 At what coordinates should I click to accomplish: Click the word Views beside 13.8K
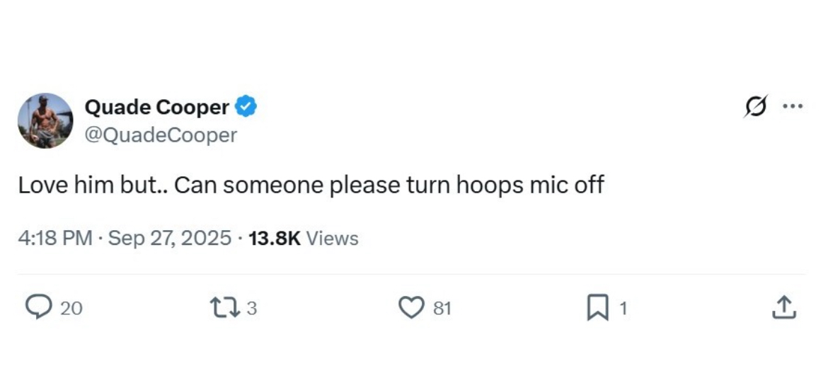point(333,239)
